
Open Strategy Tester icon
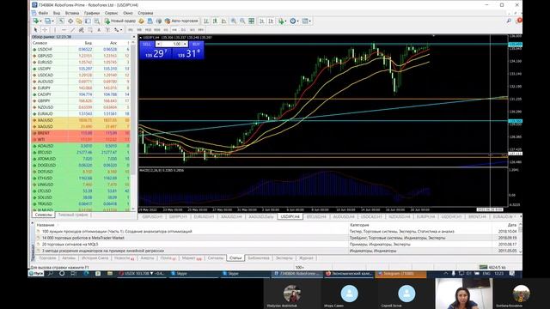coord(97,21)
